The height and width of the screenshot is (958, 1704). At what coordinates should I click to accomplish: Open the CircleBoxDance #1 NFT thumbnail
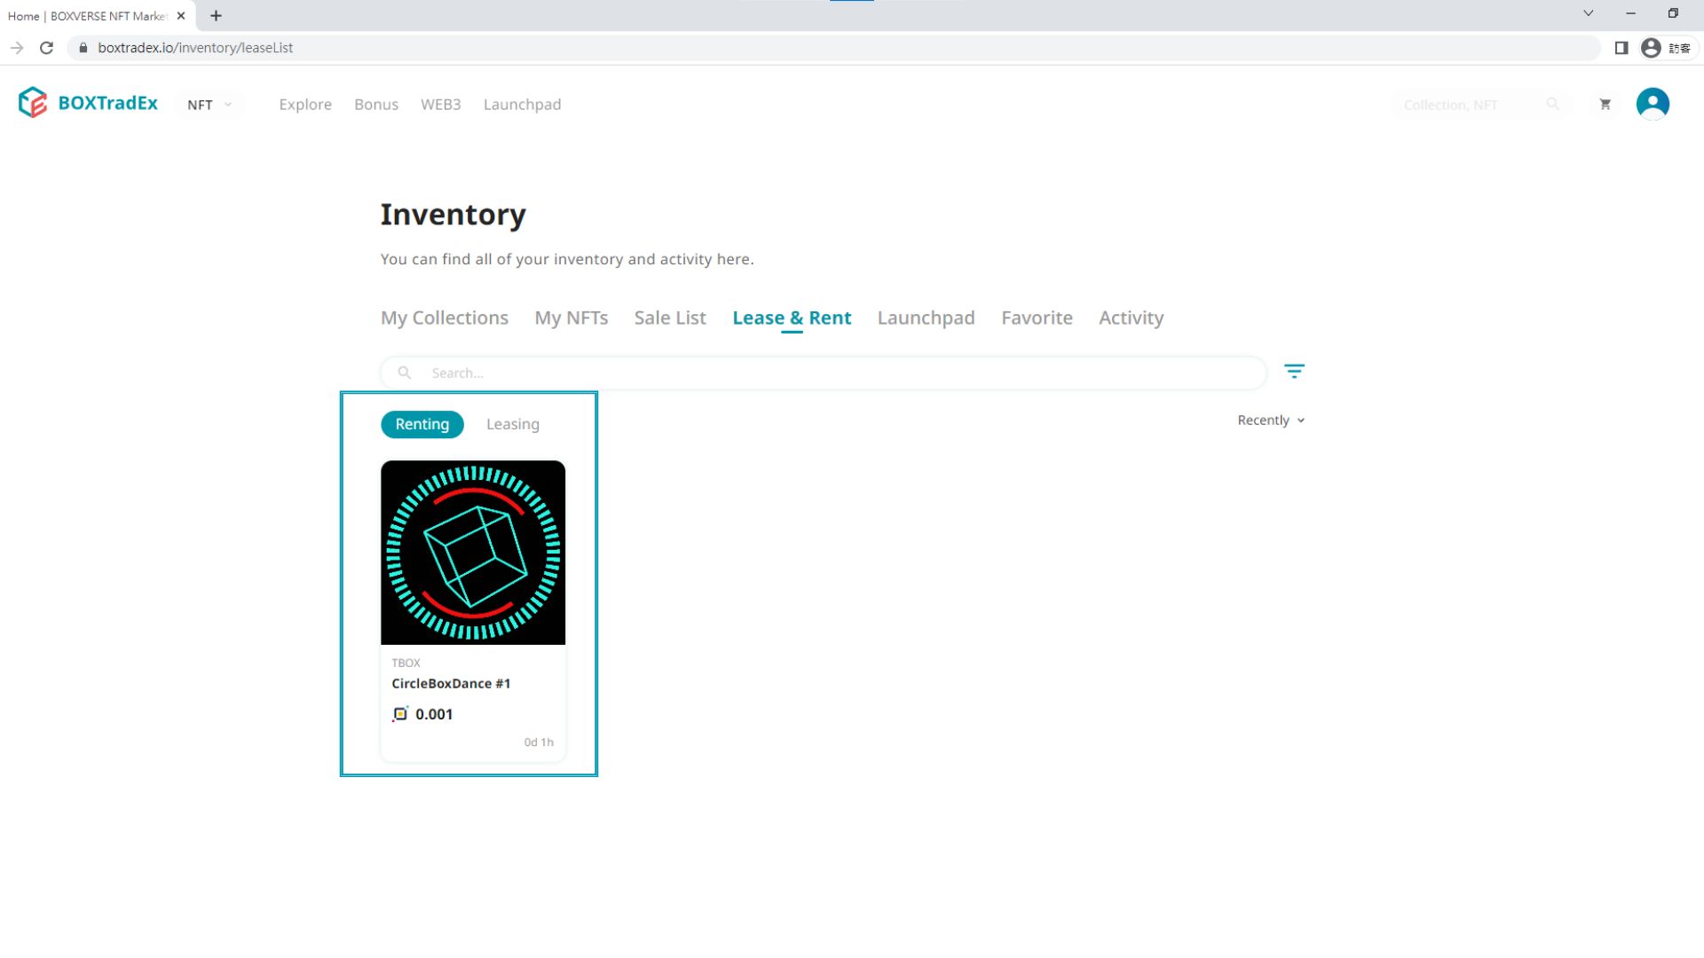(472, 552)
